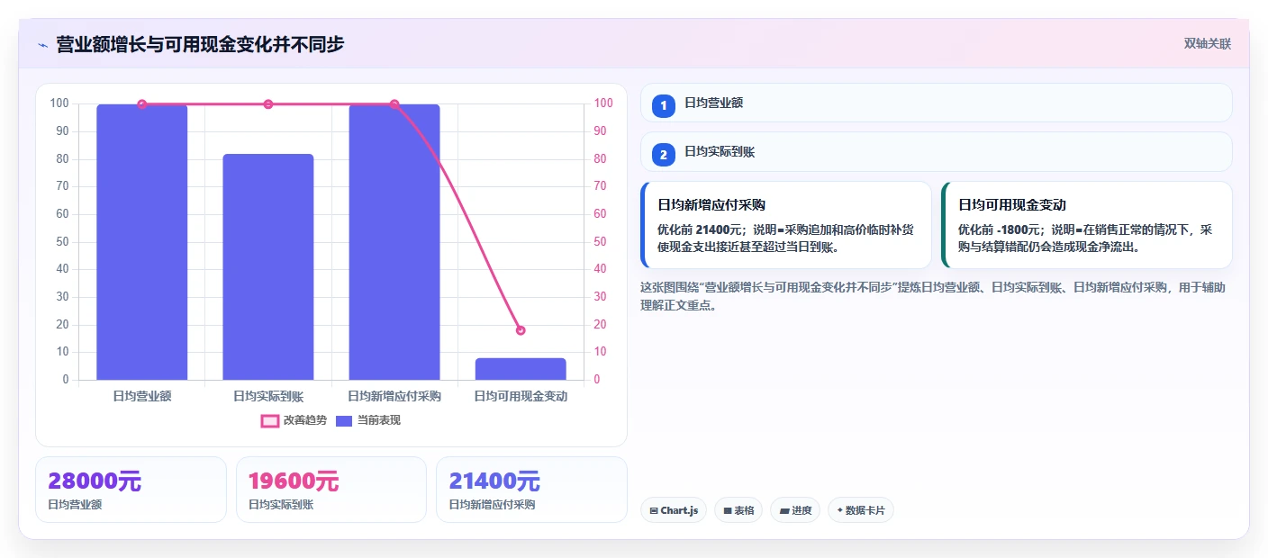Screen dimensions: 1268x558
Task: Click the 日均营业额 bar in the chart
Action: (142, 242)
